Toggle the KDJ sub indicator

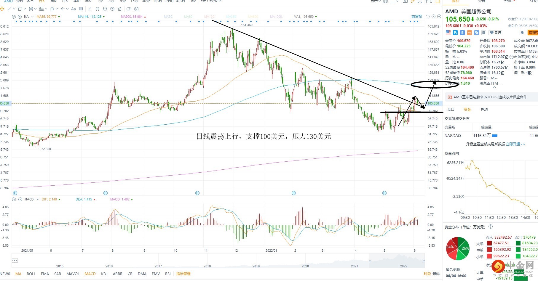click(x=104, y=274)
